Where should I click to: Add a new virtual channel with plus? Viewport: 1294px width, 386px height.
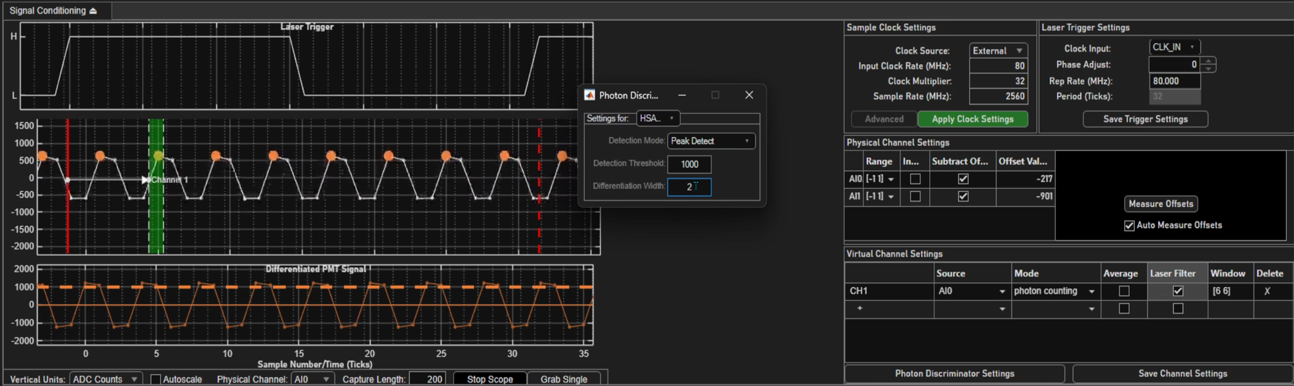pos(860,308)
